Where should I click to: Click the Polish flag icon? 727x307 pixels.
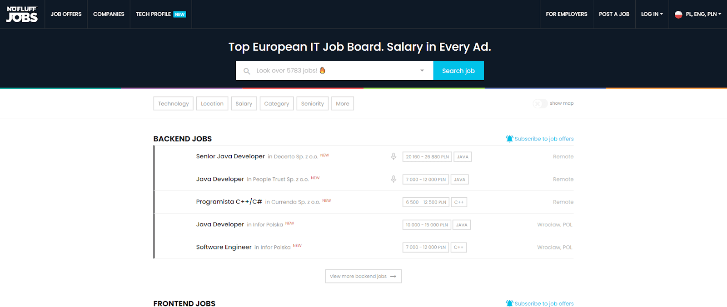678,15
